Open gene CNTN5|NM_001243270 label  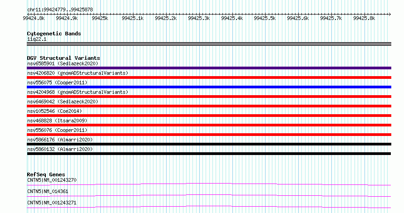tap(52, 180)
